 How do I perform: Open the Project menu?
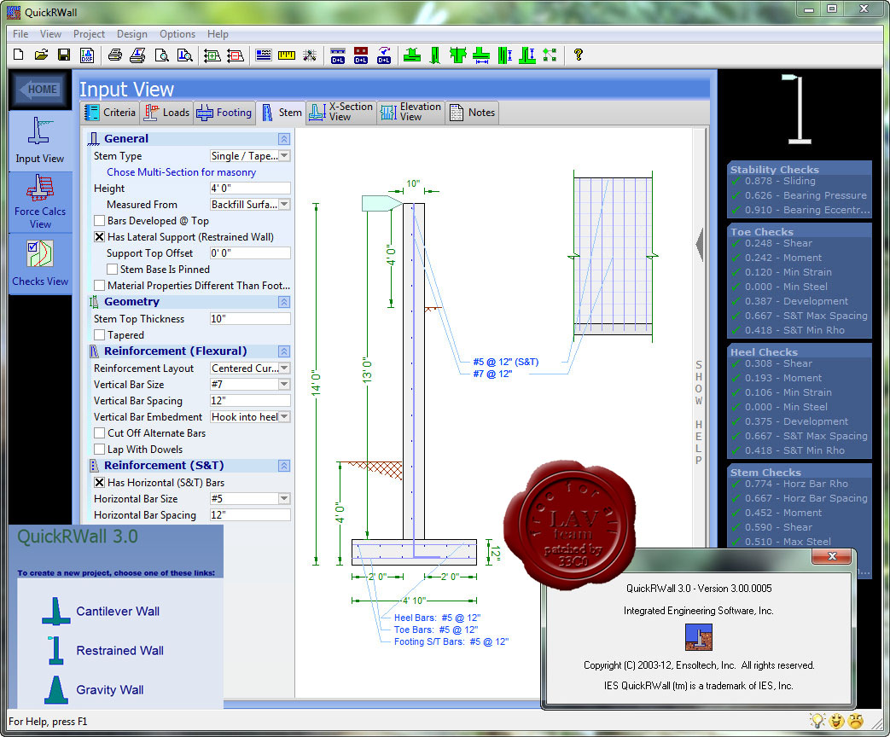89,34
